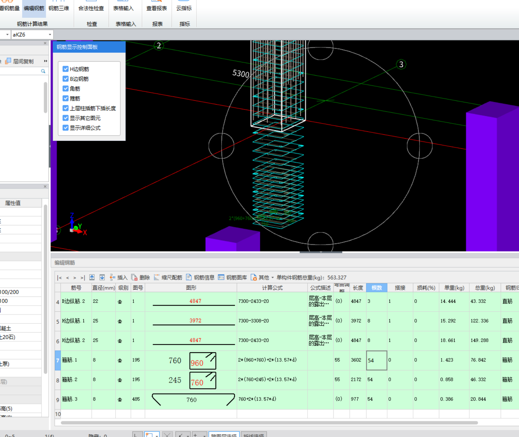Click the search icon in left panel
Screen dimensions: 519x437
[43, 71]
